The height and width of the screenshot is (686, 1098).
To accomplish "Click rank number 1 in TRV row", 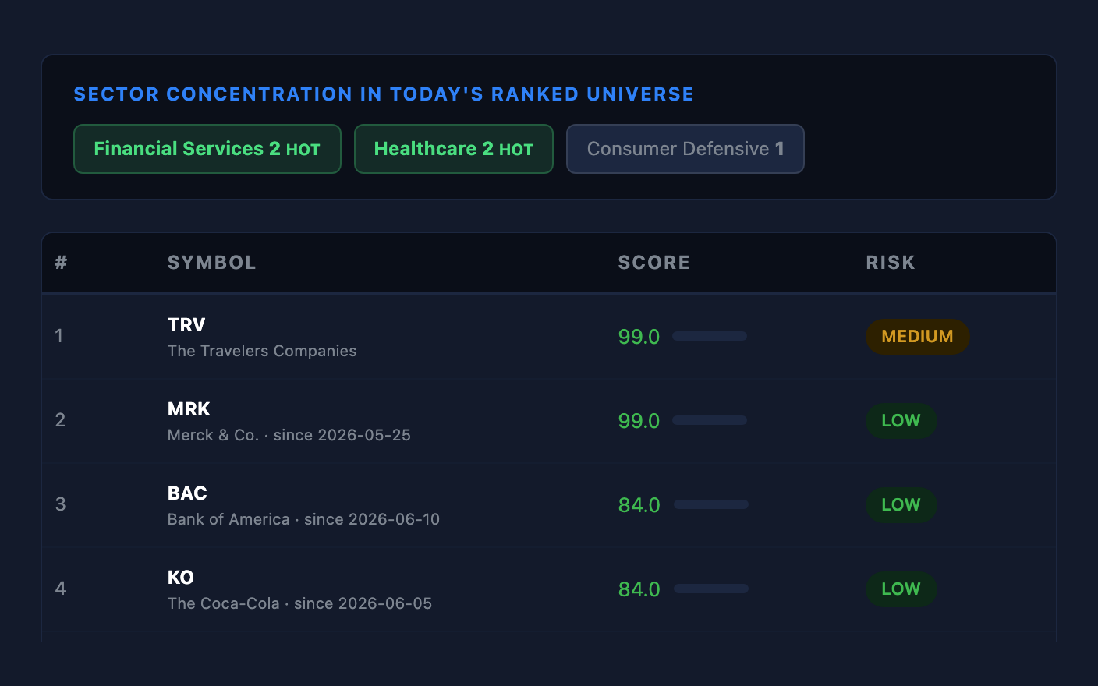I will tap(59, 336).
